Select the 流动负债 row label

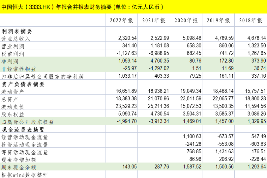[13, 107]
